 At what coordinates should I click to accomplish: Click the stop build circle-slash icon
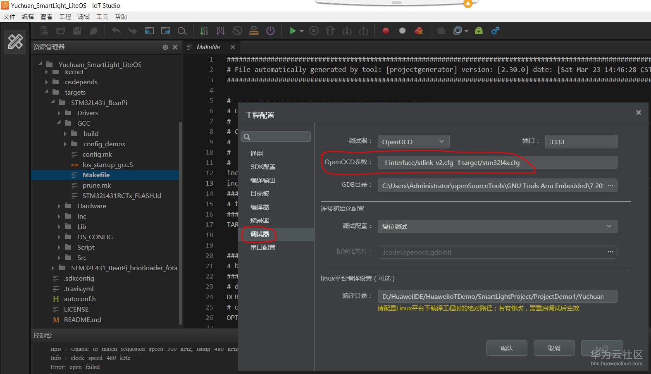237,31
